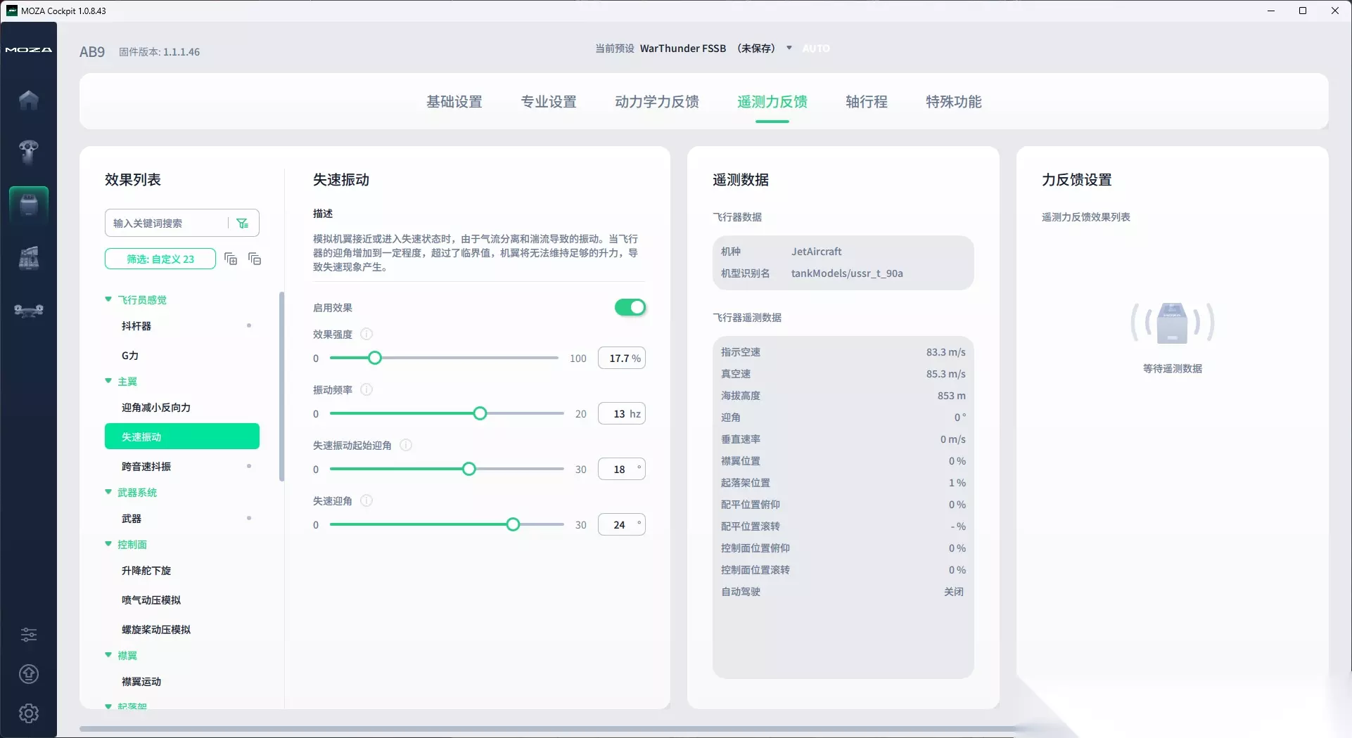Collapse the 飞行员感觉 tree group
This screenshot has width=1352, height=738.
108,299
